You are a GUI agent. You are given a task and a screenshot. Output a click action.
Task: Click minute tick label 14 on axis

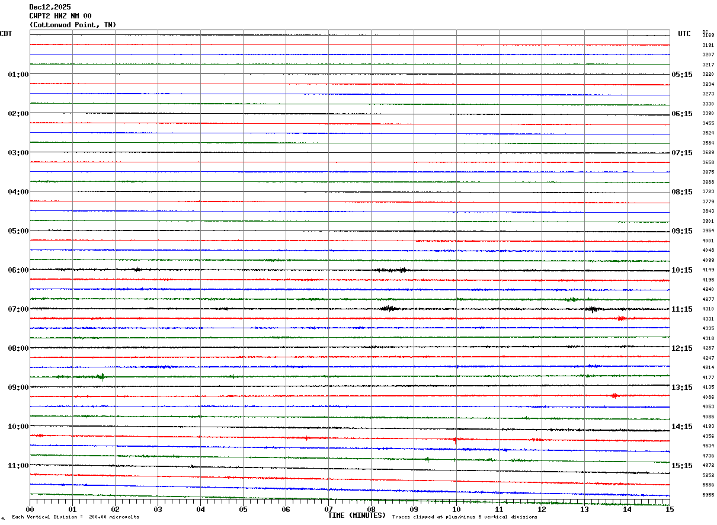point(627,510)
